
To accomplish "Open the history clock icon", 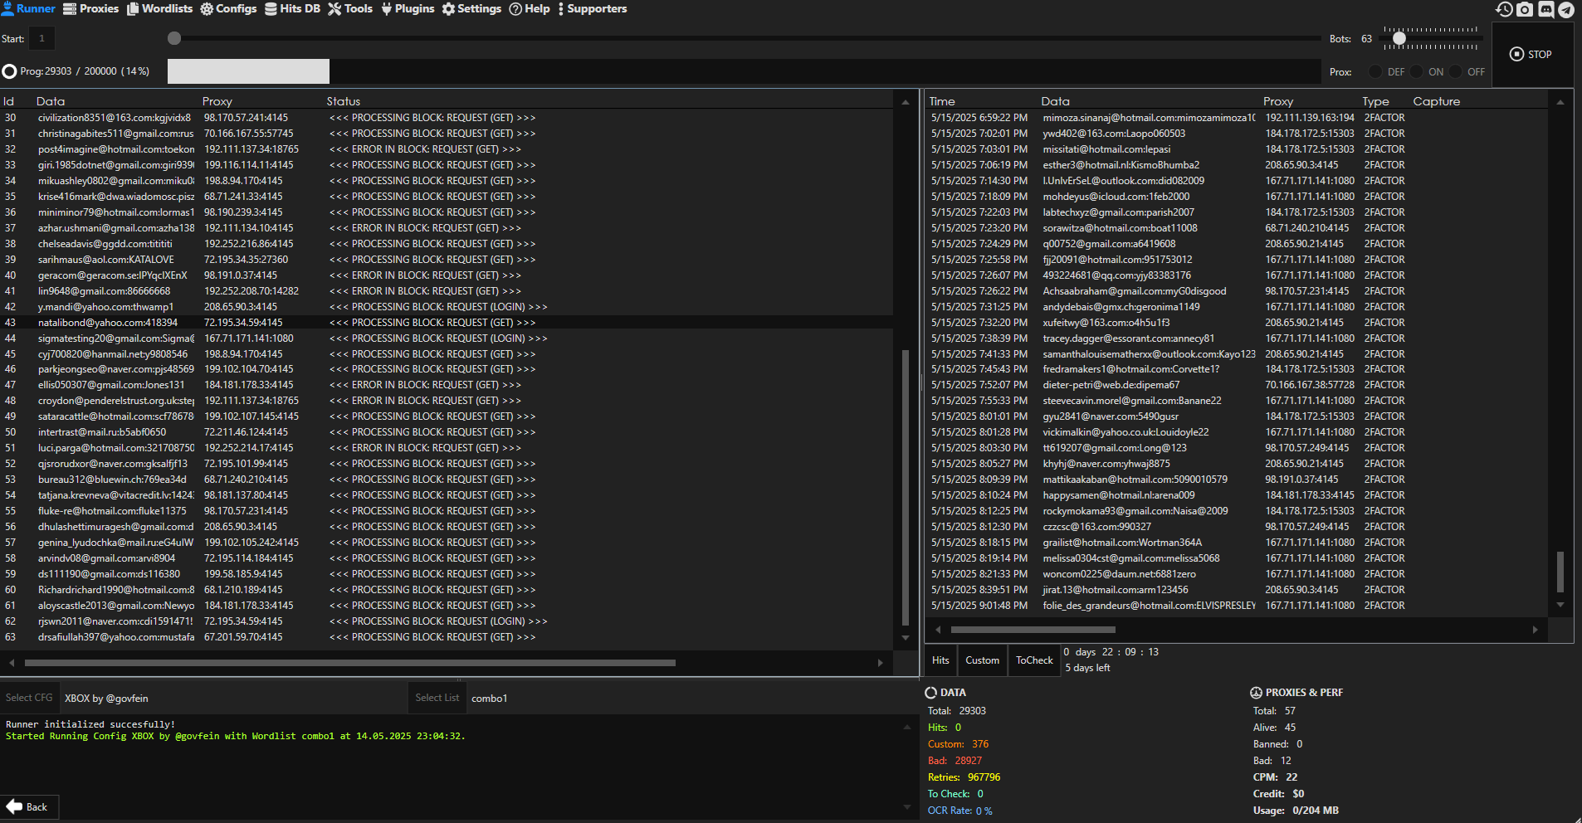I will [x=1504, y=9].
